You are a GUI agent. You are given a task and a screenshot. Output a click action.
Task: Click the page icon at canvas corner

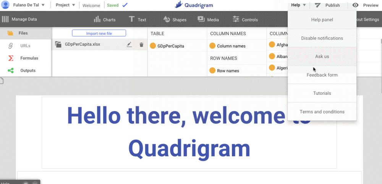point(2,81)
